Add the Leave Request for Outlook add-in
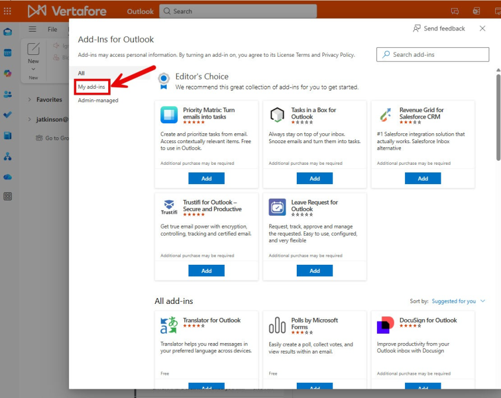Image resolution: width=501 pixels, height=398 pixels. click(x=314, y=271)
